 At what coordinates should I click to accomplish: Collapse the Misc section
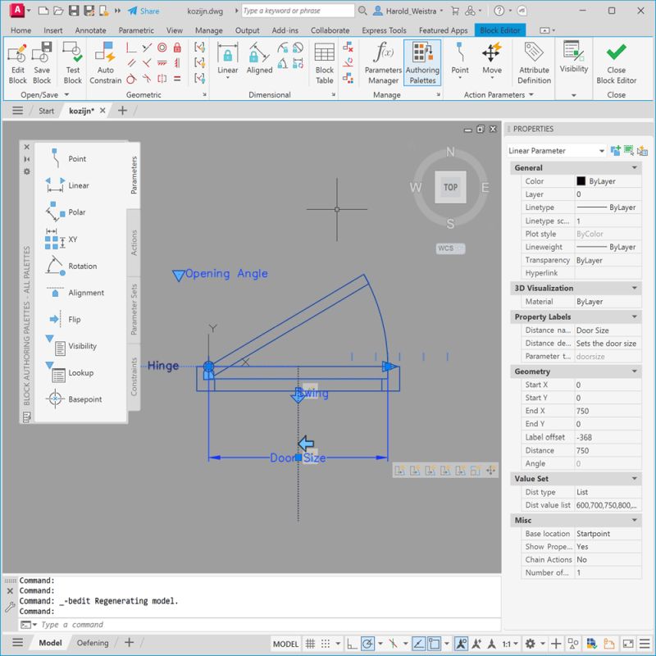634,520
